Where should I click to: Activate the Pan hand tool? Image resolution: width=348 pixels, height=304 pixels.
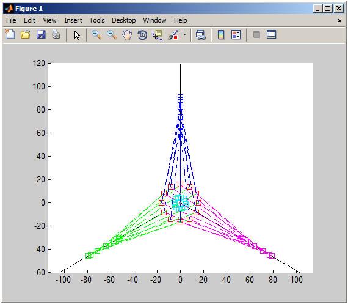coord(127,35)
